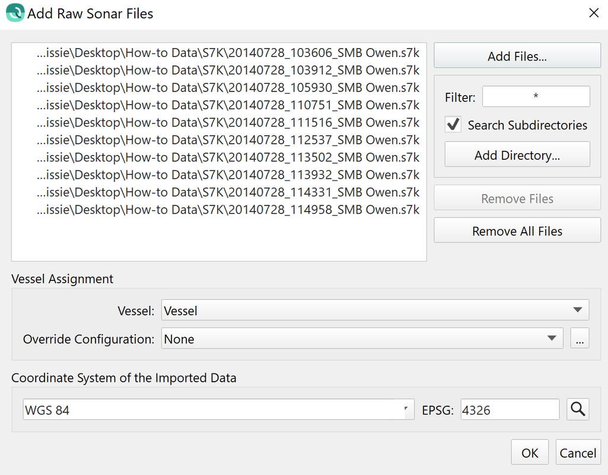Close the Add Raw Sonar Files dialog

[x=593, y=13]
